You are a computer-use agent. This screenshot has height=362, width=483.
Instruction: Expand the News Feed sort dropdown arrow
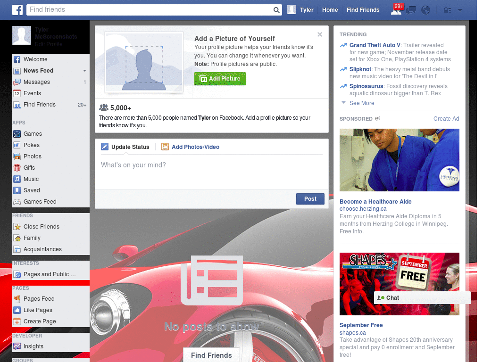pos(84,71)
